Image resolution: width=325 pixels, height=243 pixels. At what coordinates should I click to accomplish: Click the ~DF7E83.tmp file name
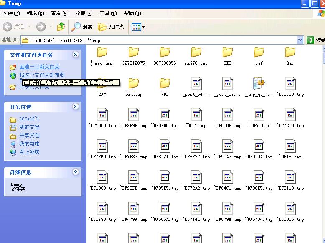(134, 157)
